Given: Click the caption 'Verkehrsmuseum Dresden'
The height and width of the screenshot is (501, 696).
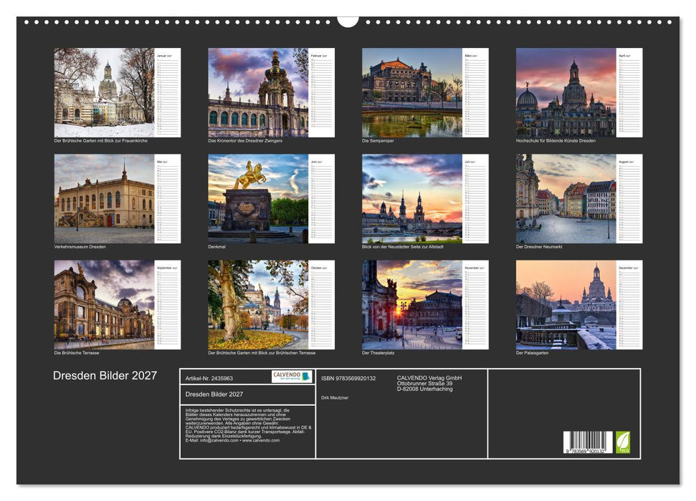Looking at the screenshot, I should [x=80, y=246].
